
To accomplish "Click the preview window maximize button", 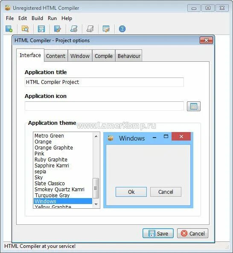I will [166, 136].
